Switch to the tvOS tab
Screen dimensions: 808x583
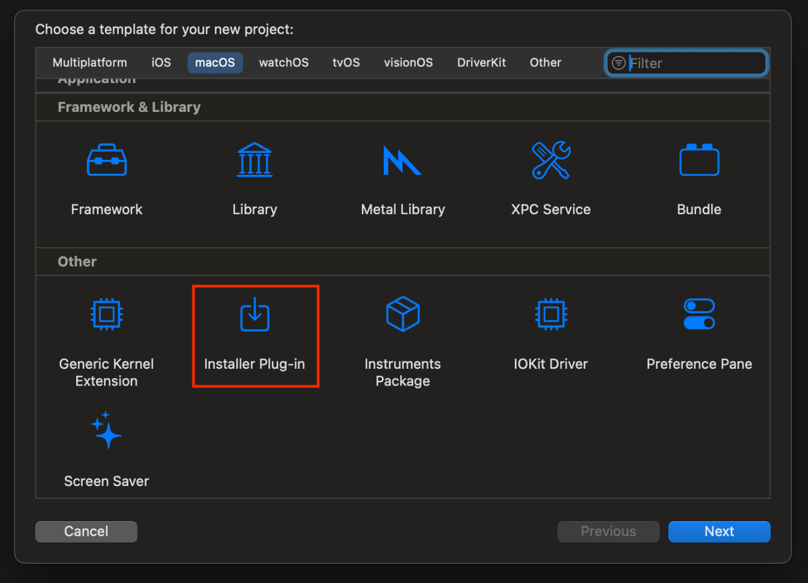click(346, 62)
